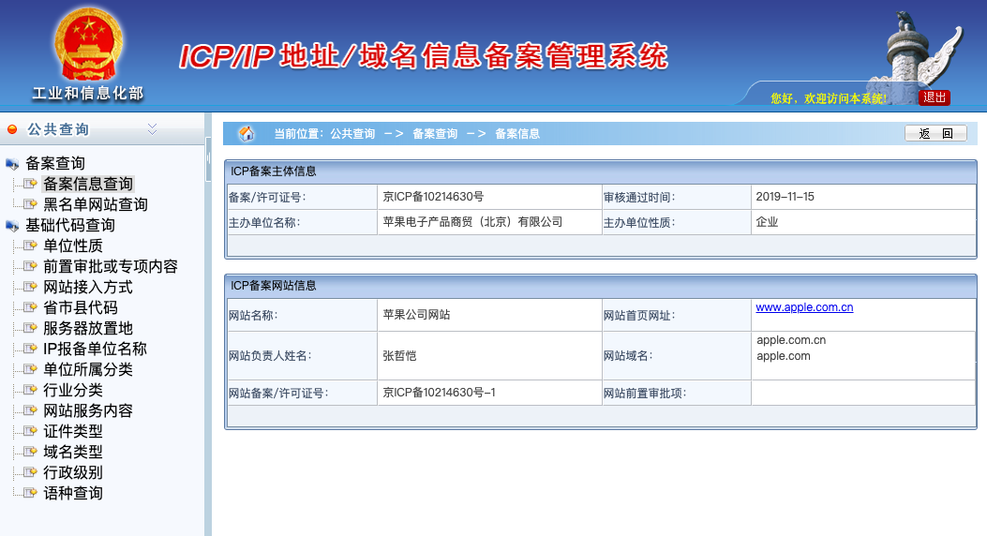987x536 pixels.
Task: Open 省市县代码 lookup
Action: point(81,307)
